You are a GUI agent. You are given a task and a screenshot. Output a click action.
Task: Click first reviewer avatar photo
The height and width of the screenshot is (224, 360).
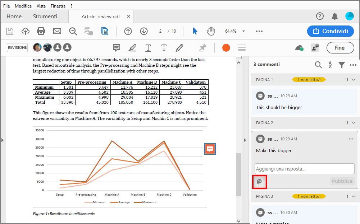tap(37, 47)
